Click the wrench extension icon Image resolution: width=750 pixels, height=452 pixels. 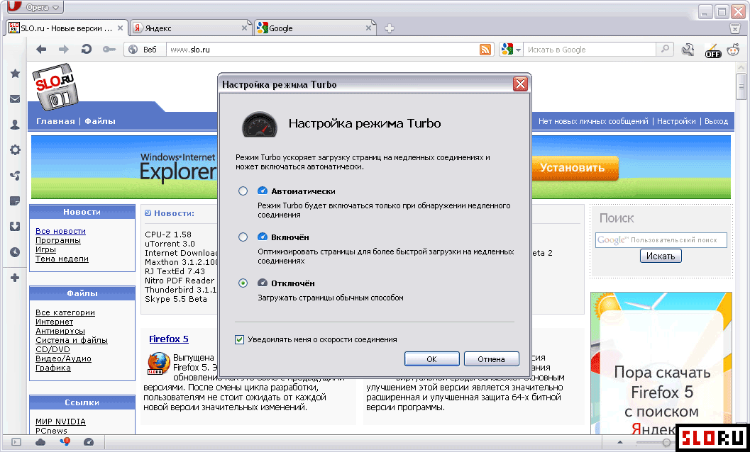pyautogui.click(x=688, y=50)
